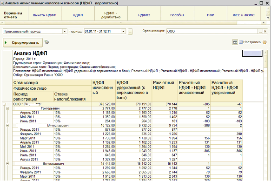
Task: Select the ФСС и ФОМС variant
Action: (244, 15)
